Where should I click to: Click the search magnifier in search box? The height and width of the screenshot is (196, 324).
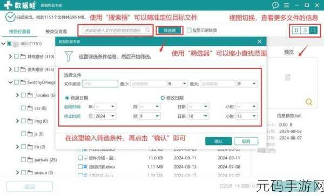(x=147, y=30)
